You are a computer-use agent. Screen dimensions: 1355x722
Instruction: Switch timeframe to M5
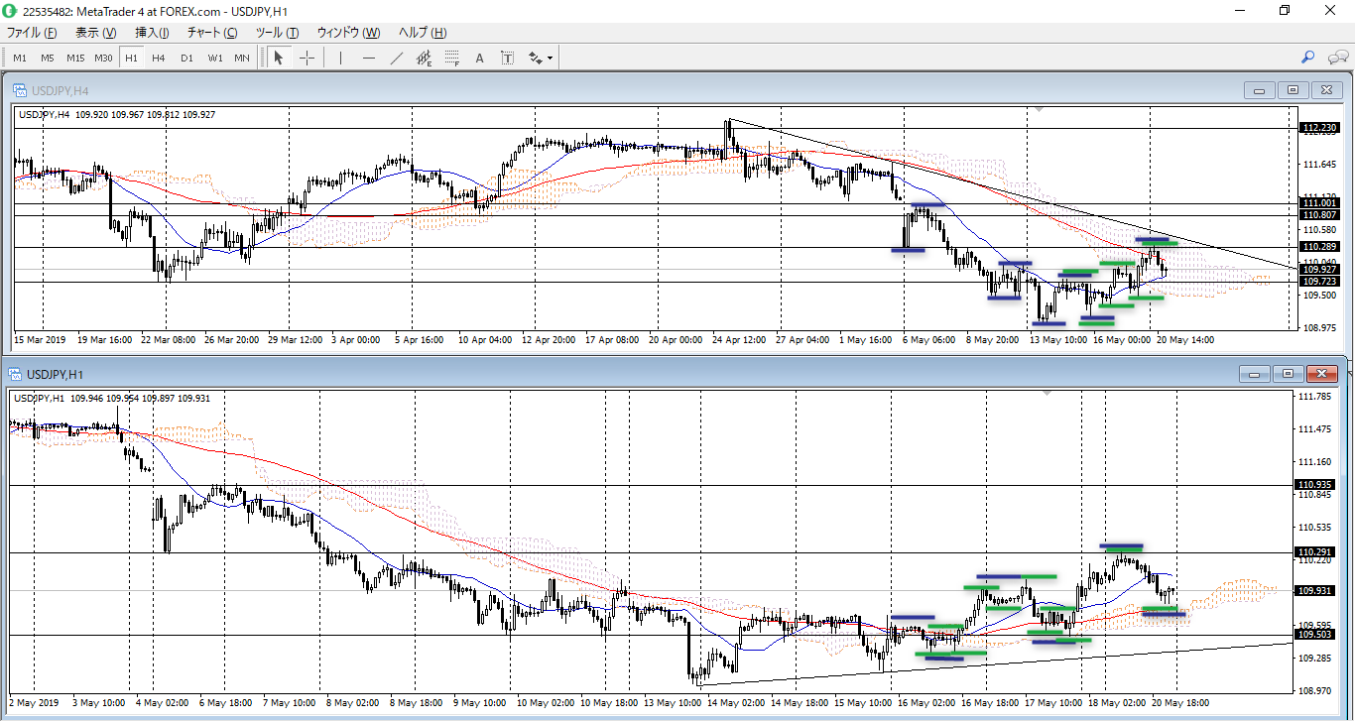tap(48, 58)
